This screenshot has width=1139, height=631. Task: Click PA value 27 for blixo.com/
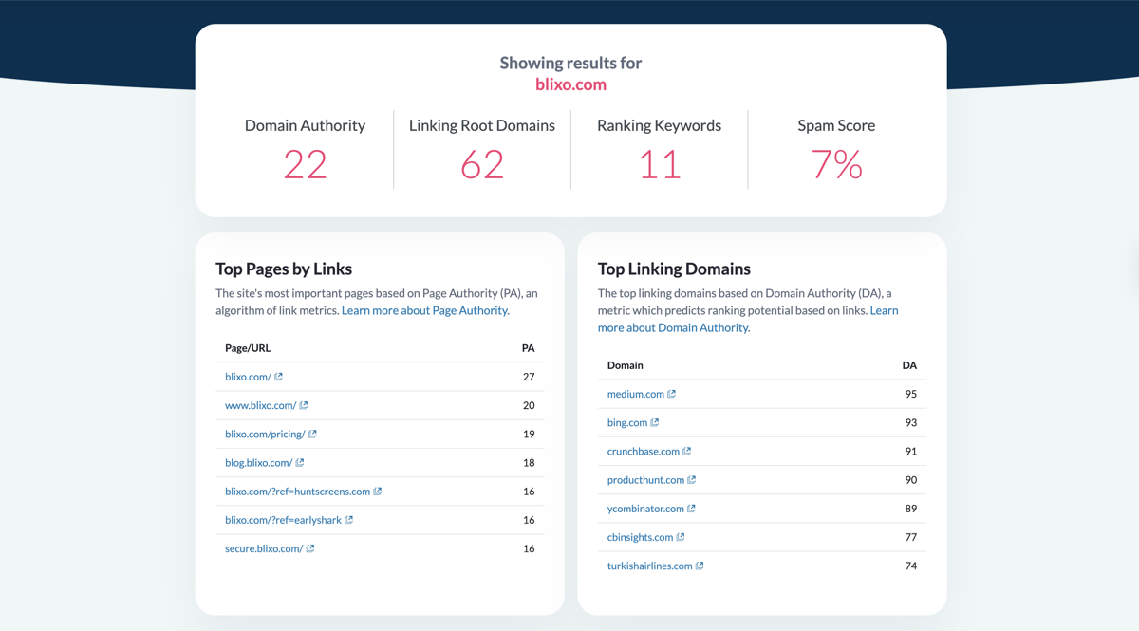(529, 377)
